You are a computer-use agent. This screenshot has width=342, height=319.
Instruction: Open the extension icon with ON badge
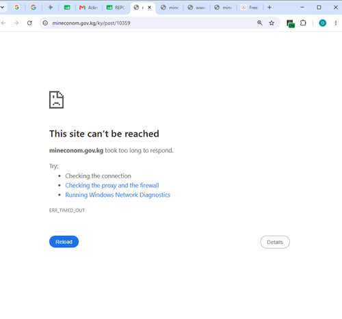click(x=291, y=23)
